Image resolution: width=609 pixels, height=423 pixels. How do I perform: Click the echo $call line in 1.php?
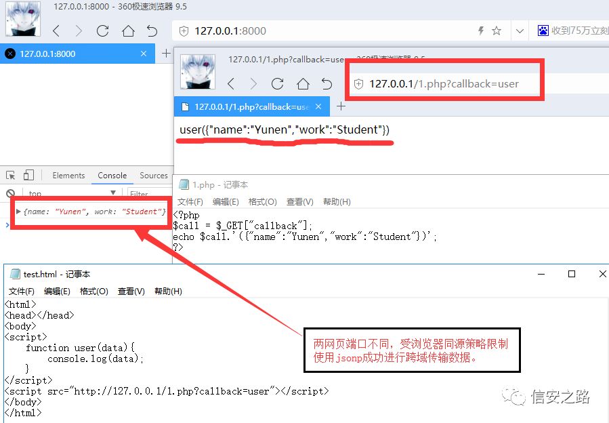tap(305, 237)
